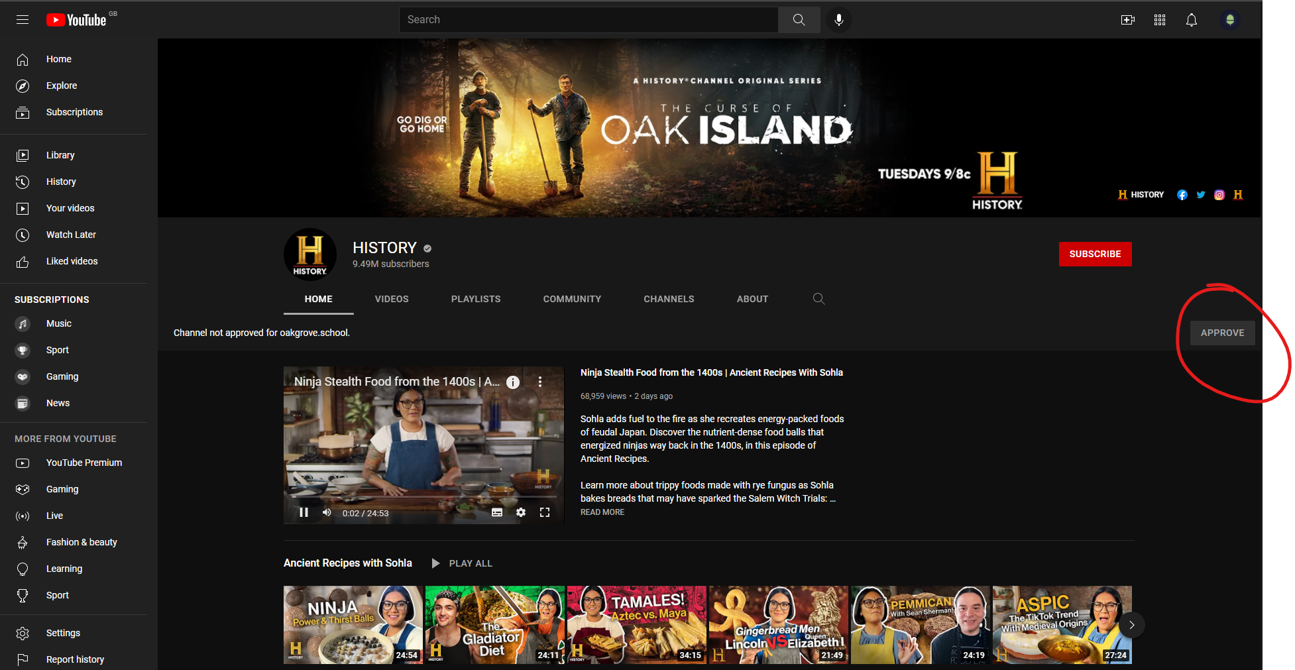The image size is (1295, 670).
Task: Open Gaming under More from YouTube
Action: pyautogui.click(x=74, y=489)
